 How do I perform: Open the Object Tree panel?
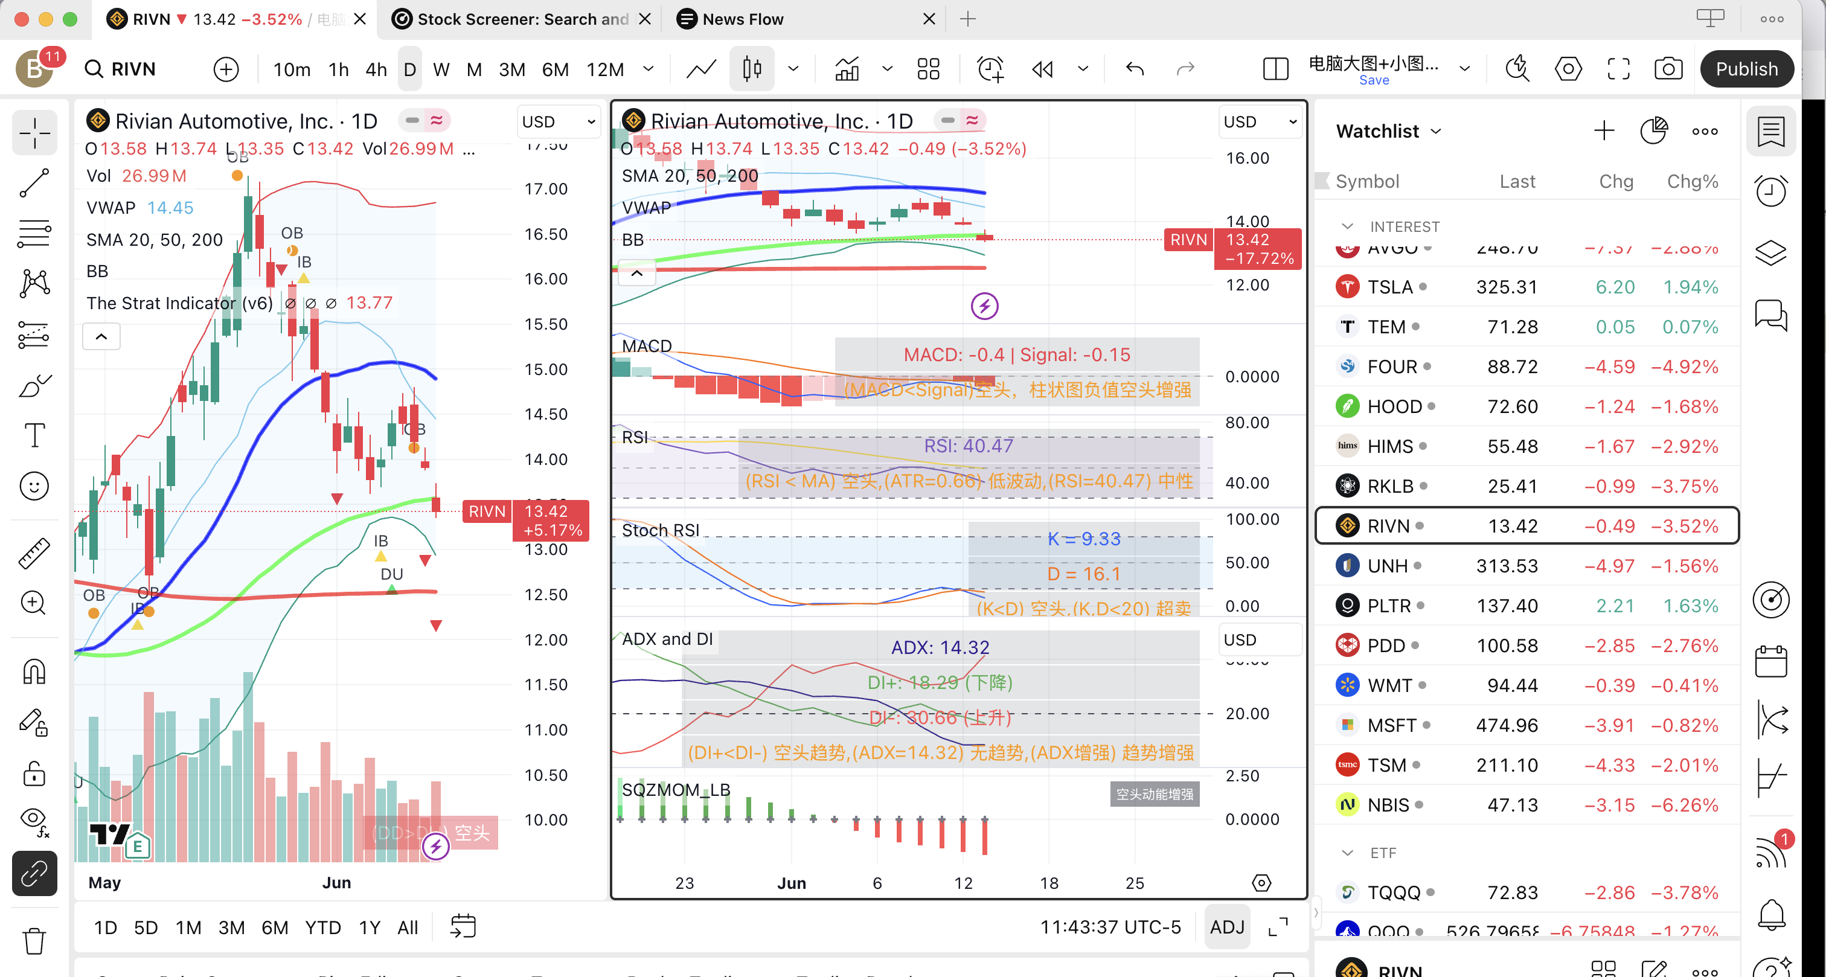coord(1770,252)
